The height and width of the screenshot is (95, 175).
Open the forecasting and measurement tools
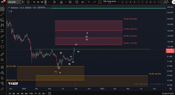point(2,31)
